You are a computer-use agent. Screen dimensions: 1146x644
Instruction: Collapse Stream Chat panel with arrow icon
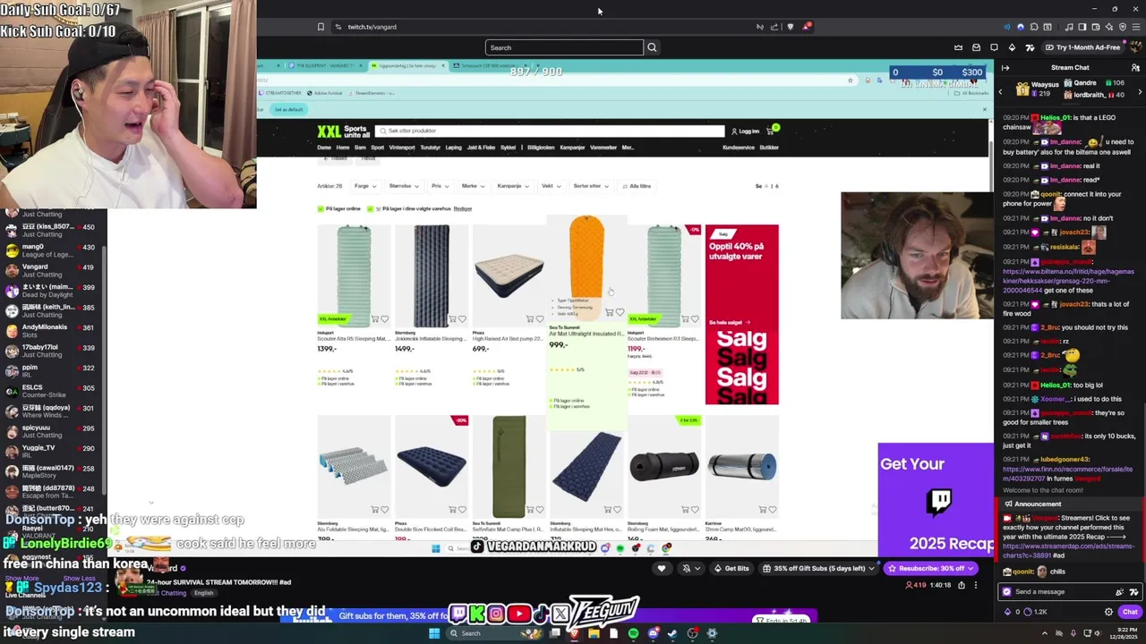click(1005, 68)
